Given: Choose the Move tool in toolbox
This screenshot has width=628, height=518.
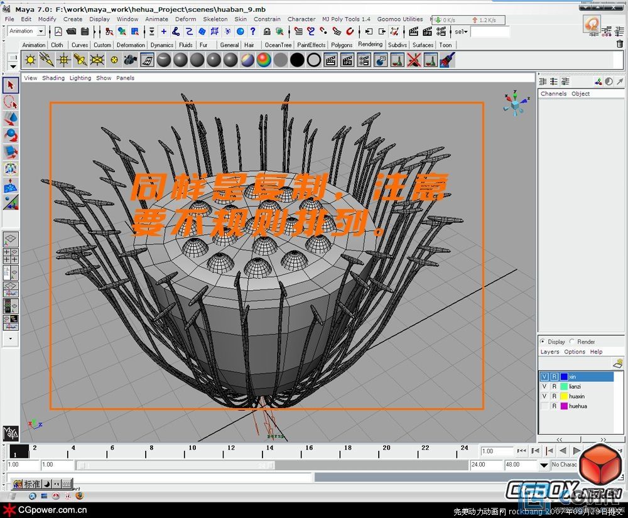Looking at the screenshot, I should [x=11, y=119].
